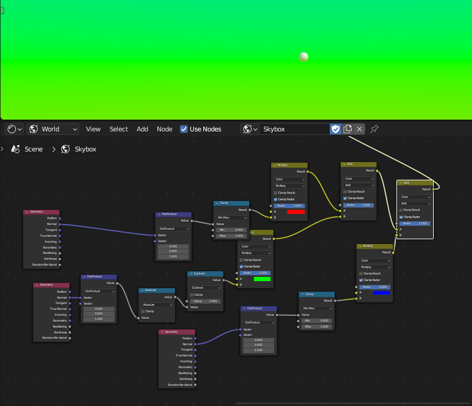
Task: Disable Clamp Factor on the rightmost Add node
Action: click(x=401, y=217)
